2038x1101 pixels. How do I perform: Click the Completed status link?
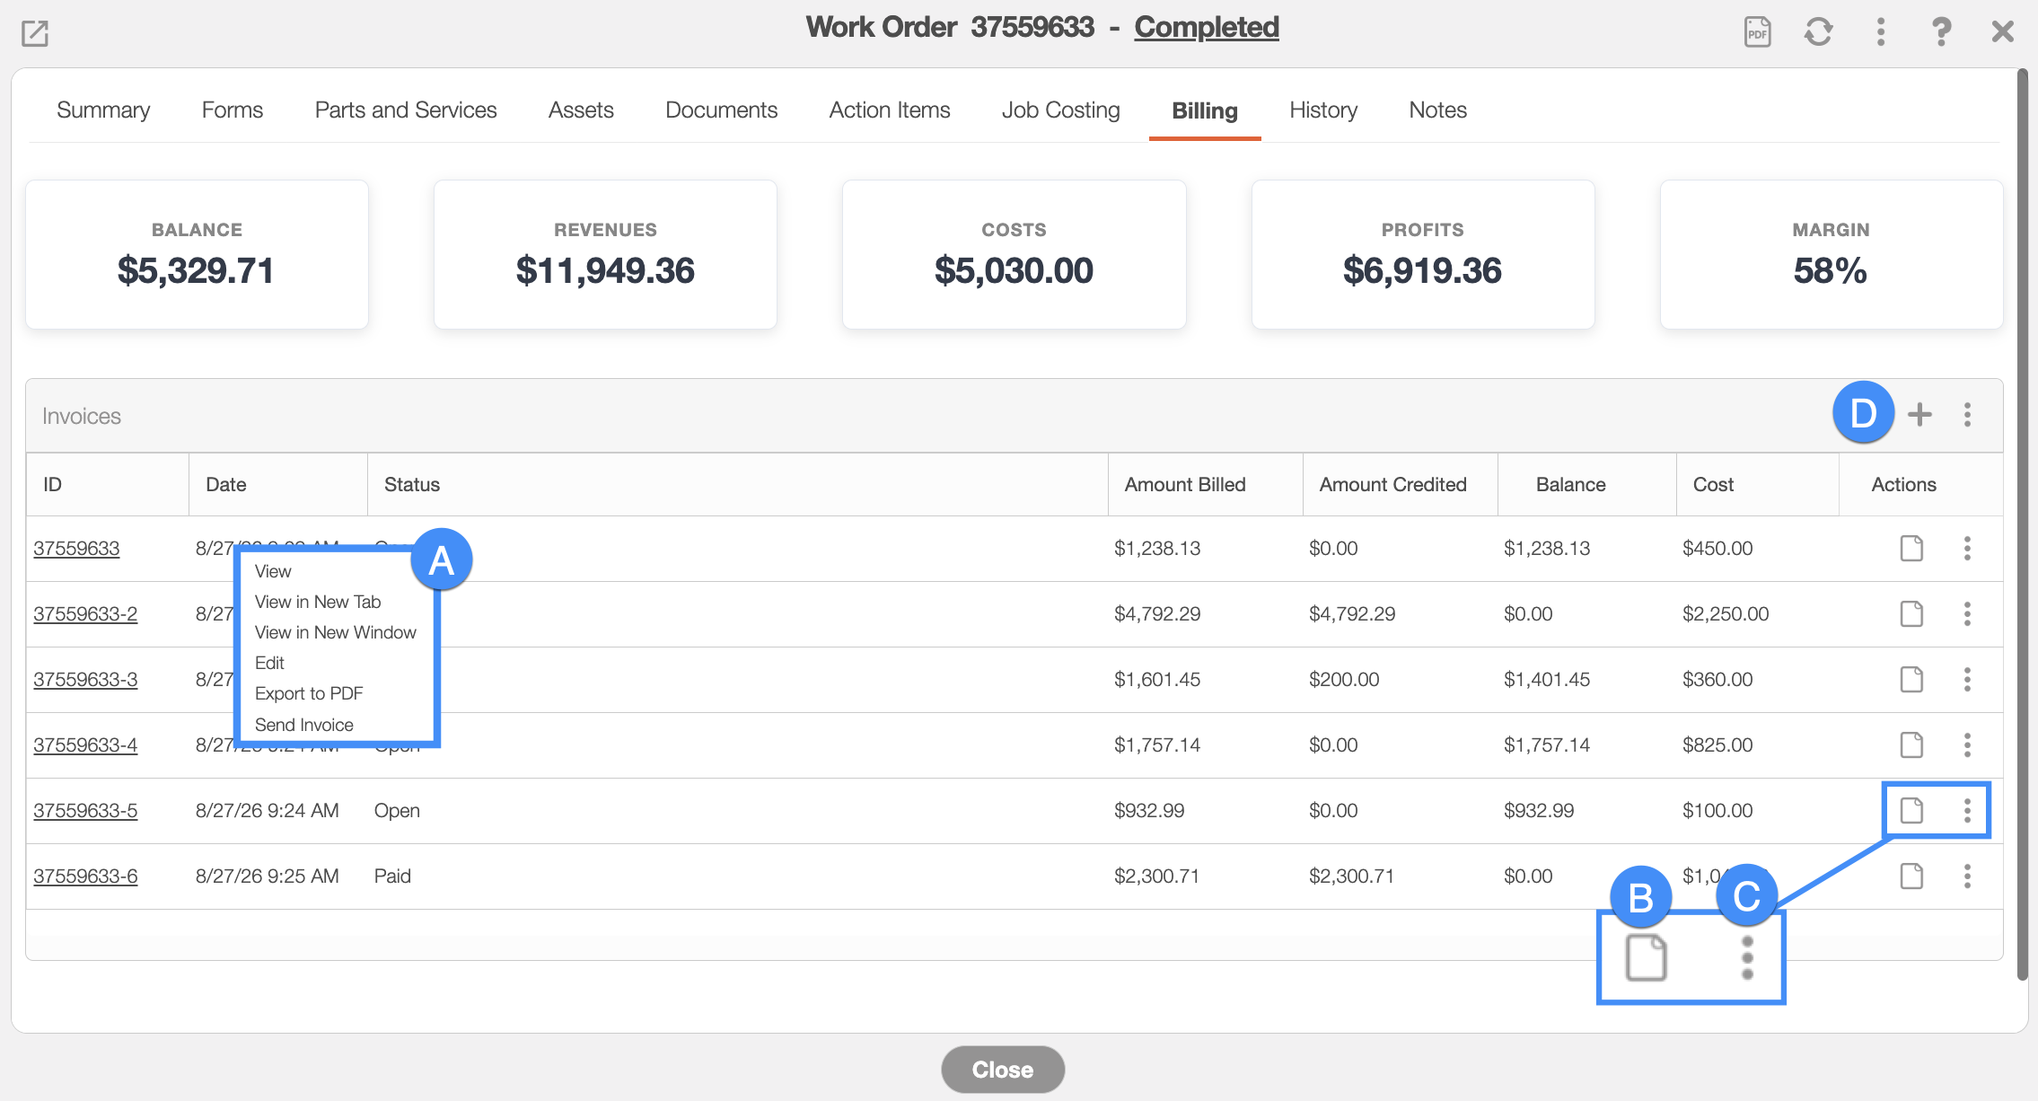(1206, 27)
